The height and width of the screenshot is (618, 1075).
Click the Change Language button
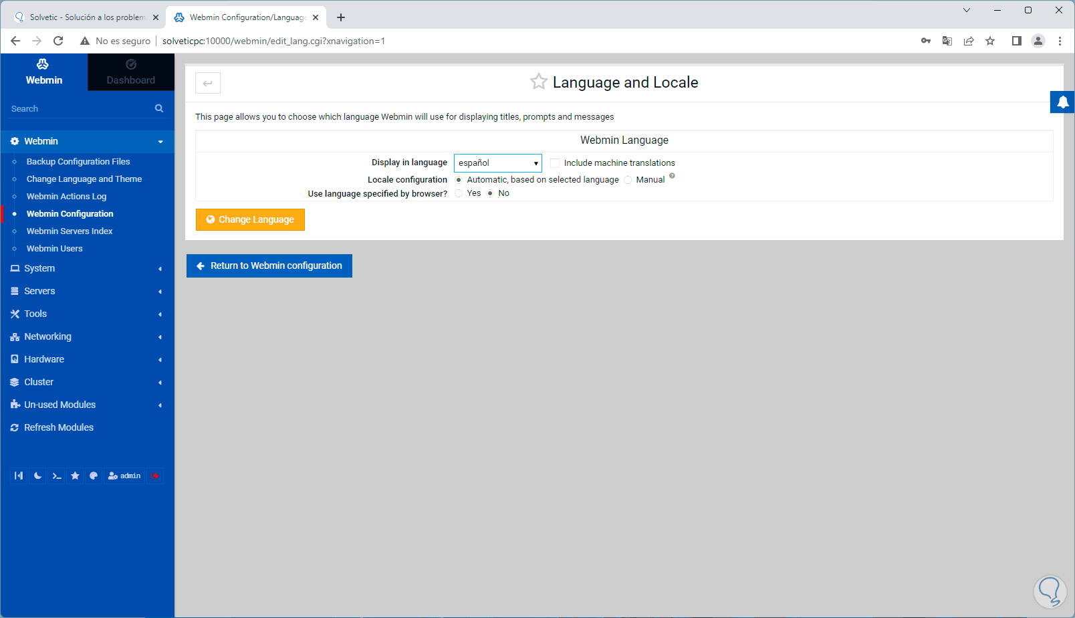250,219
